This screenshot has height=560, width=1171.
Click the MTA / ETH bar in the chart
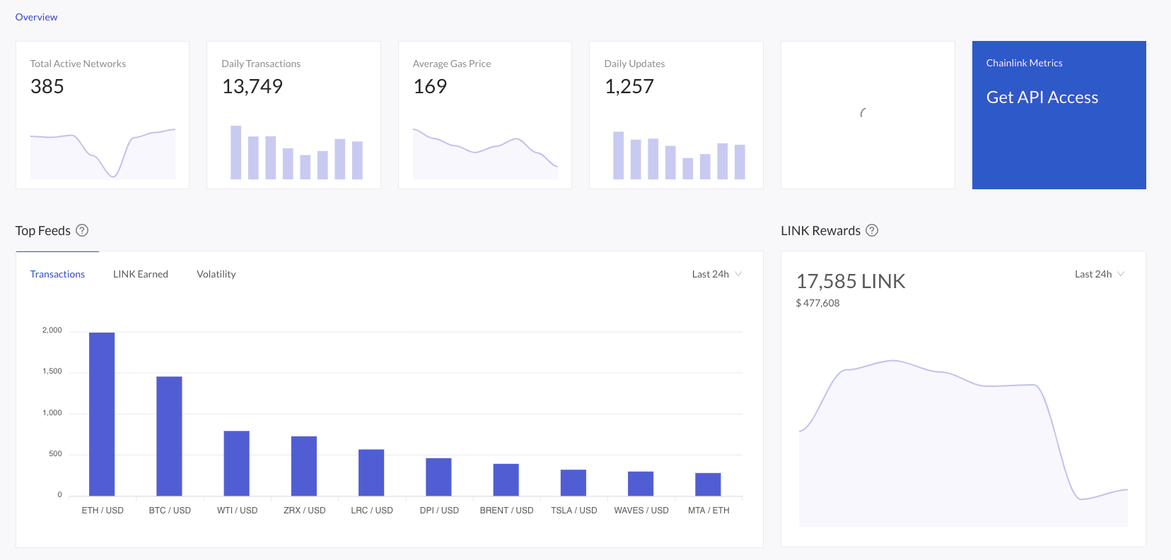click(x=708, y=484)
